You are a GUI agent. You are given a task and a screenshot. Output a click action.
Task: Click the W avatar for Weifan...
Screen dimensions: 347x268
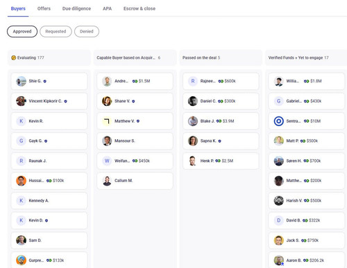coord(107,161)
